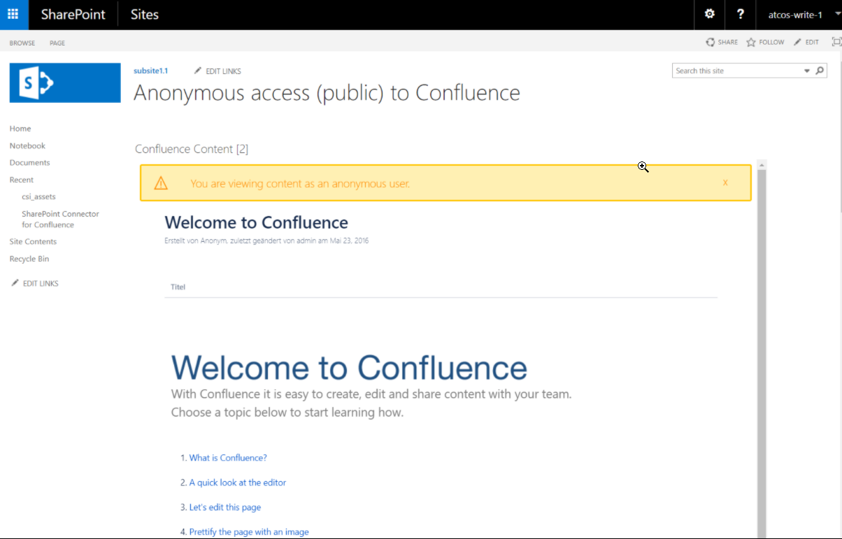Dismiss the anonymous user warning banner

[725, 183]
